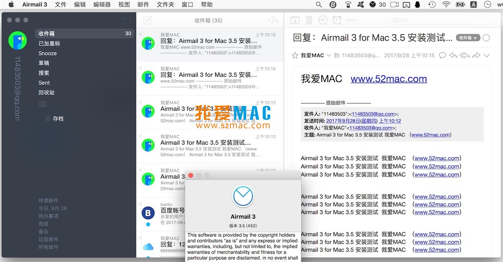Click the archive icon in the toolbar

pyautogui.click(x=295, y=20)
